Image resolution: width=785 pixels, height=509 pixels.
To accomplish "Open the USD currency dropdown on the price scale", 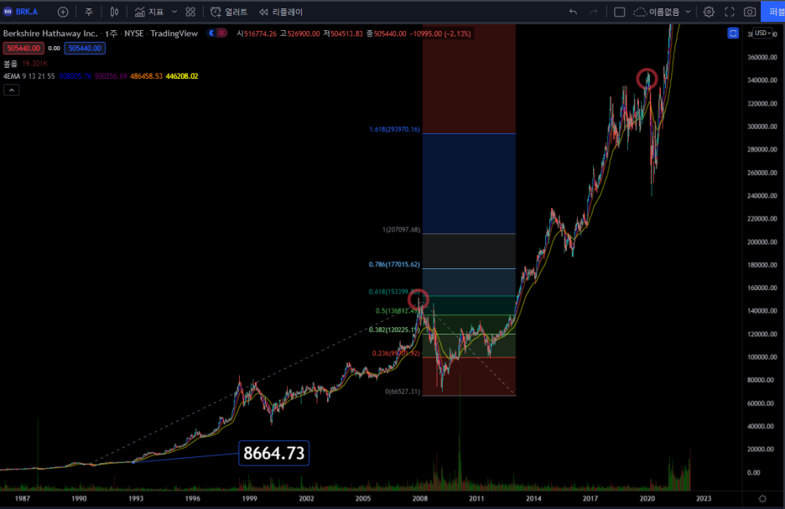I will pos(762,33).
